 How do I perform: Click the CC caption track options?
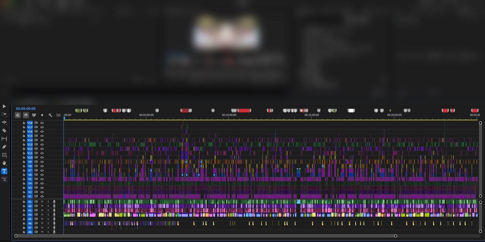[58, 115]
